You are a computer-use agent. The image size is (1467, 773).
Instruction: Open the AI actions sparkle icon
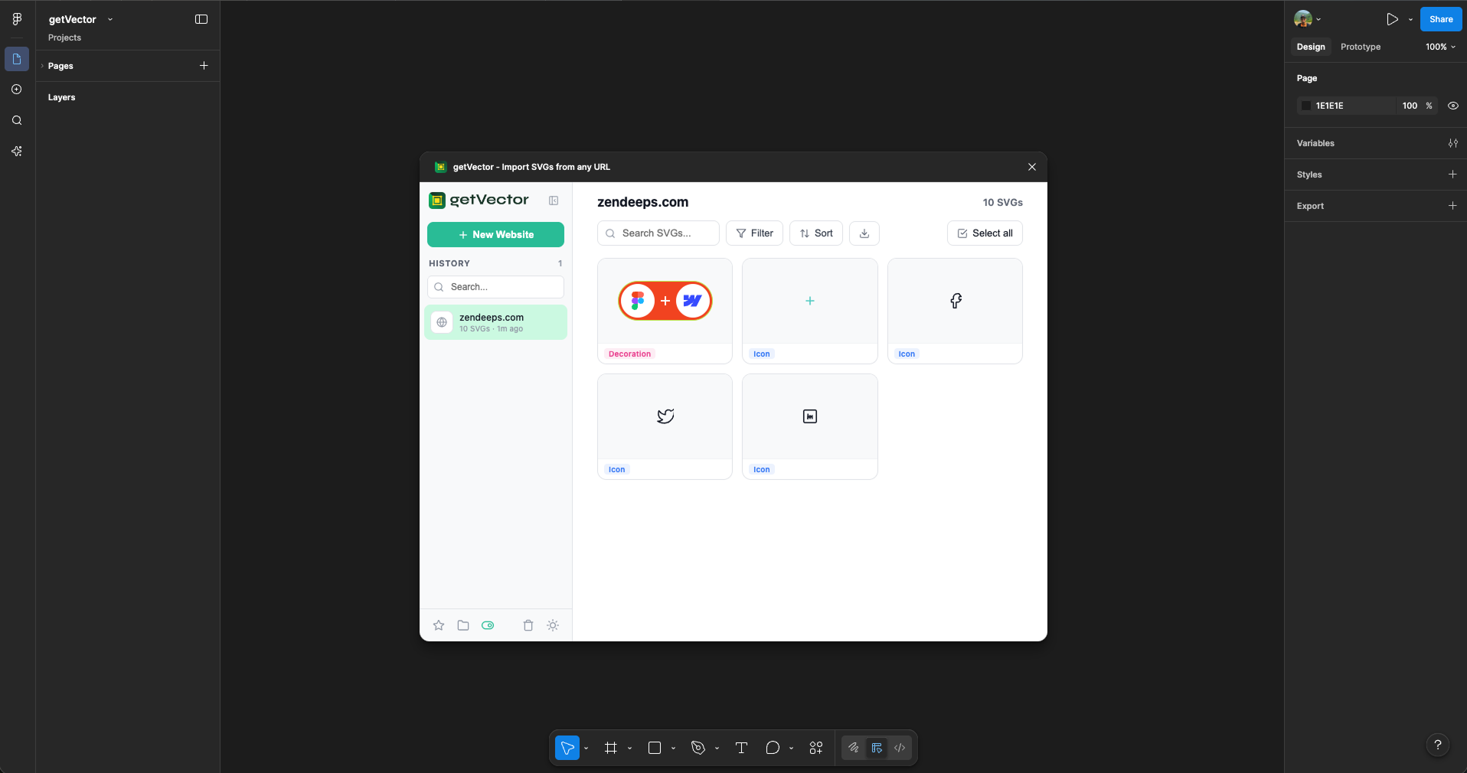pyautogui.click(x=17, y=152)
